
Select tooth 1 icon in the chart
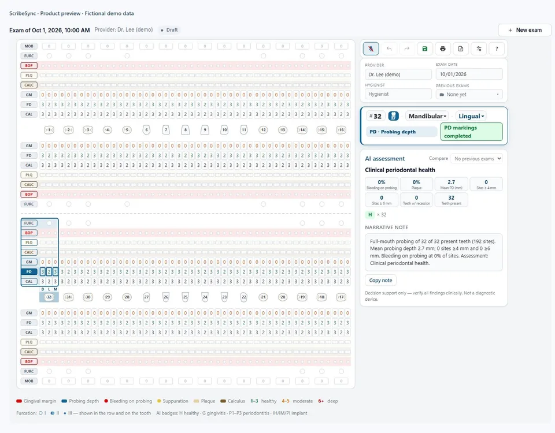click(x=49, y=130)
